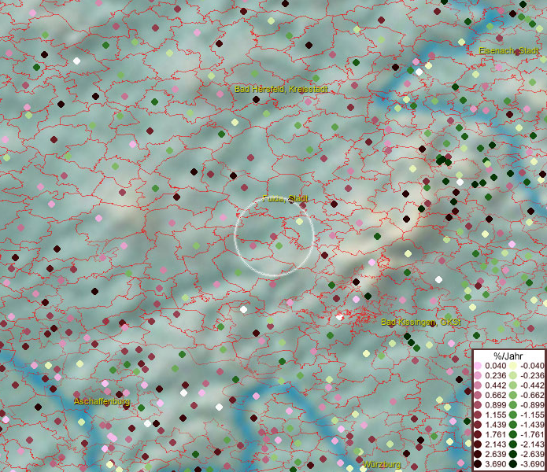
Task: Click dark marker directly below Bad Hersfeld label
Action: coord(256,100)
